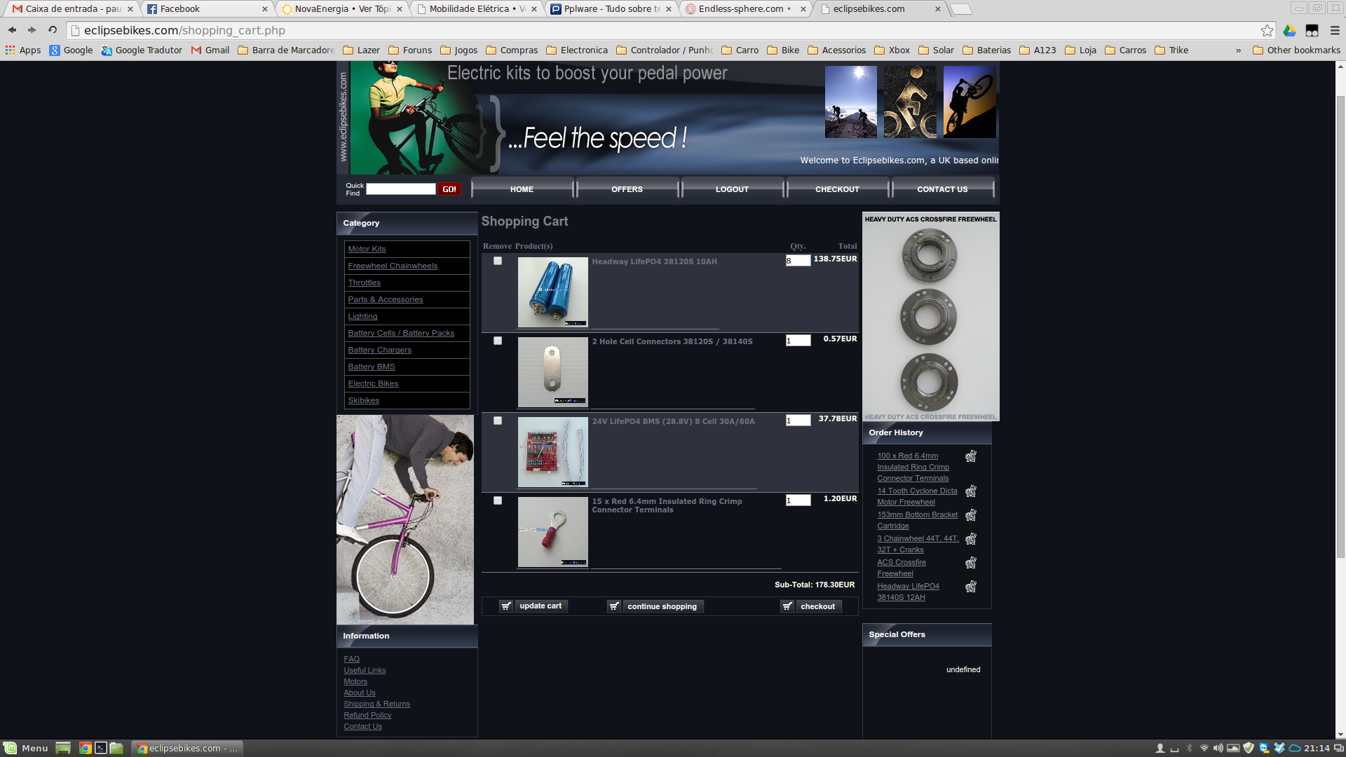This screenshot has width=1346, height=757.
Task: Click the address bar URL
Action: tap(184, 30)
